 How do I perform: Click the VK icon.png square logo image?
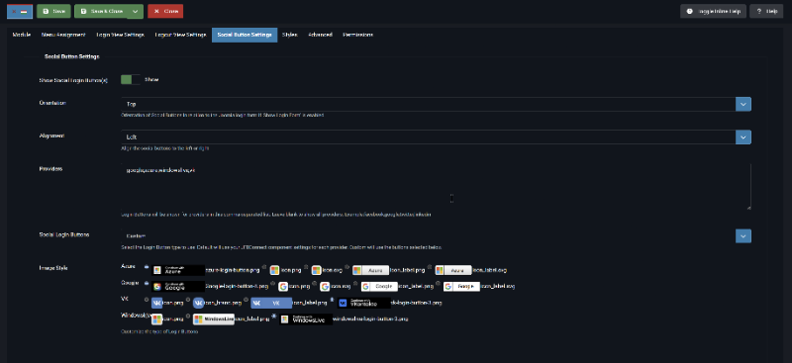click(x=156, y=303)
